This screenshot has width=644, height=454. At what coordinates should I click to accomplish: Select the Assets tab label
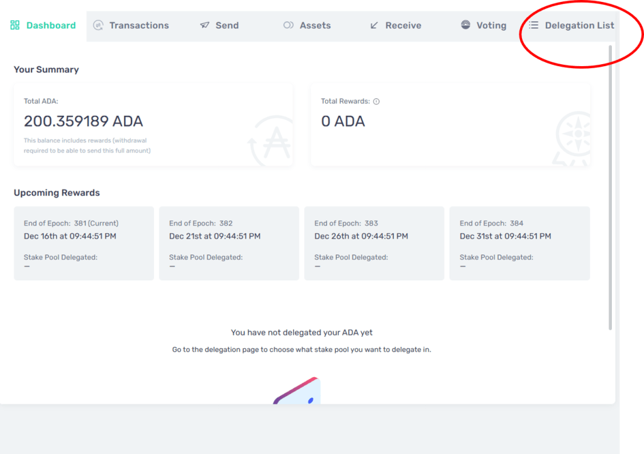point(315,26)
